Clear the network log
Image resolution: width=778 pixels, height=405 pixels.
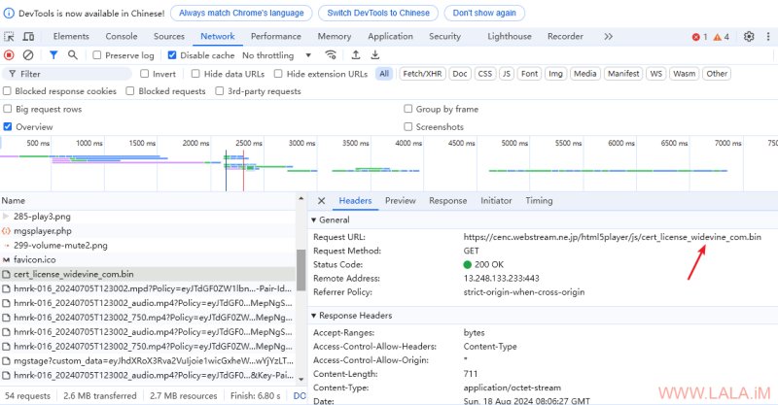click(28, 55)
